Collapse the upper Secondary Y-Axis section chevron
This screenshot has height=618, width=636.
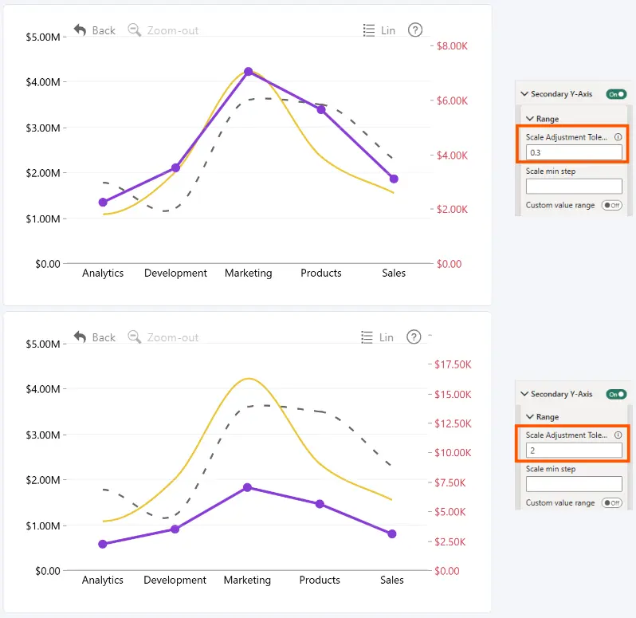524,94
